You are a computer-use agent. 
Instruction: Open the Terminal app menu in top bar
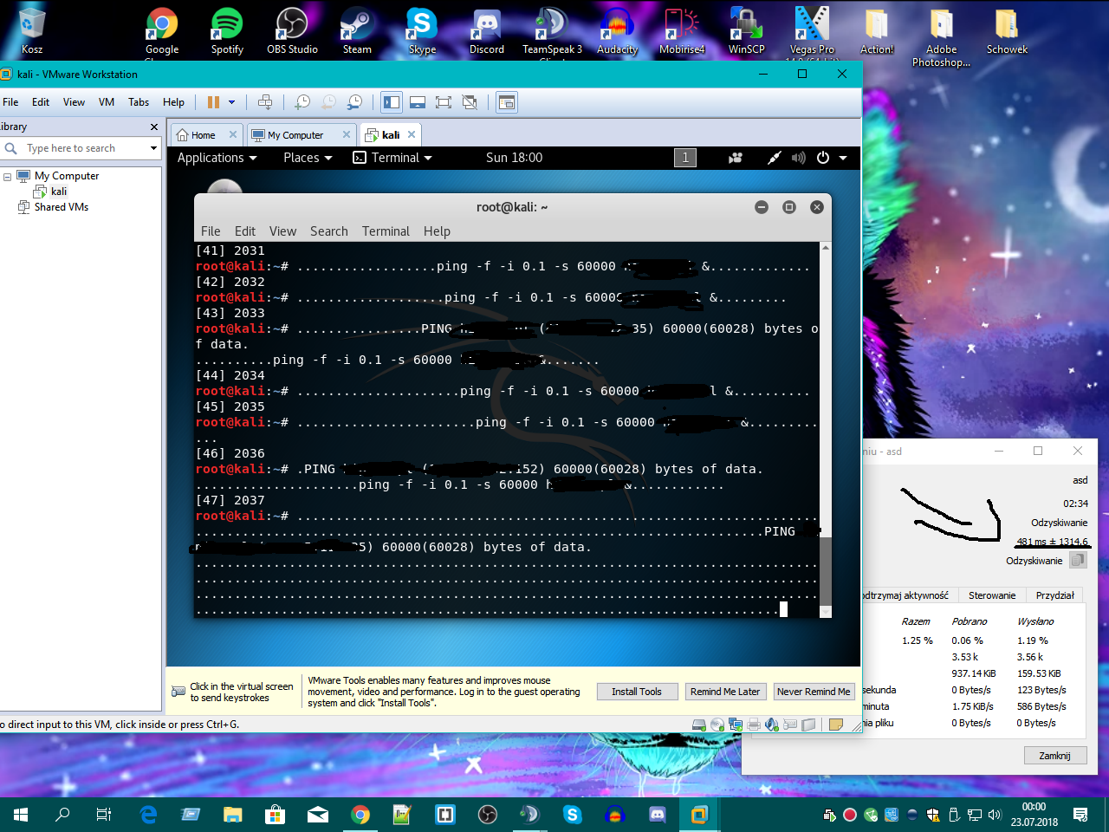tap(392, 158)
